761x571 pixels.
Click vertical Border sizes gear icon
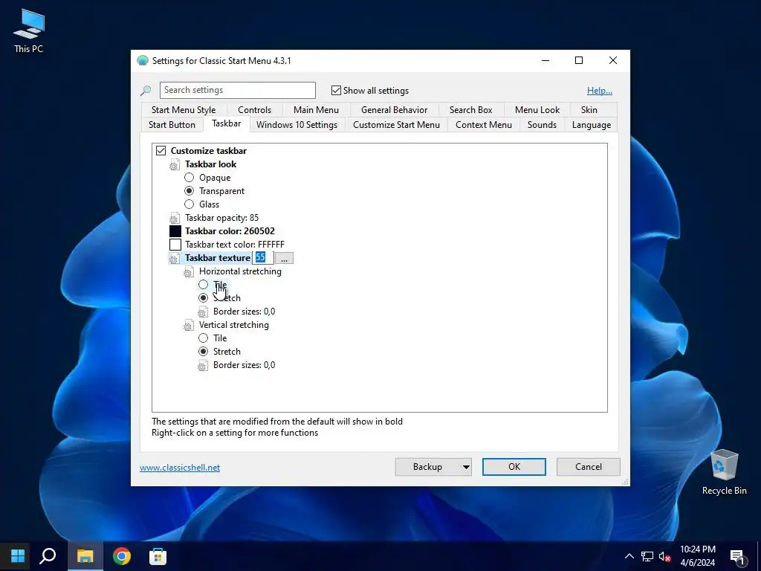point(203,365)
